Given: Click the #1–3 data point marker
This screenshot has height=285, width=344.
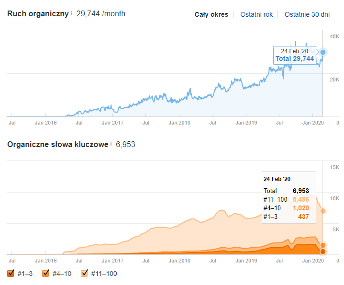Looking at the screenshot, I should coord(323,251).
